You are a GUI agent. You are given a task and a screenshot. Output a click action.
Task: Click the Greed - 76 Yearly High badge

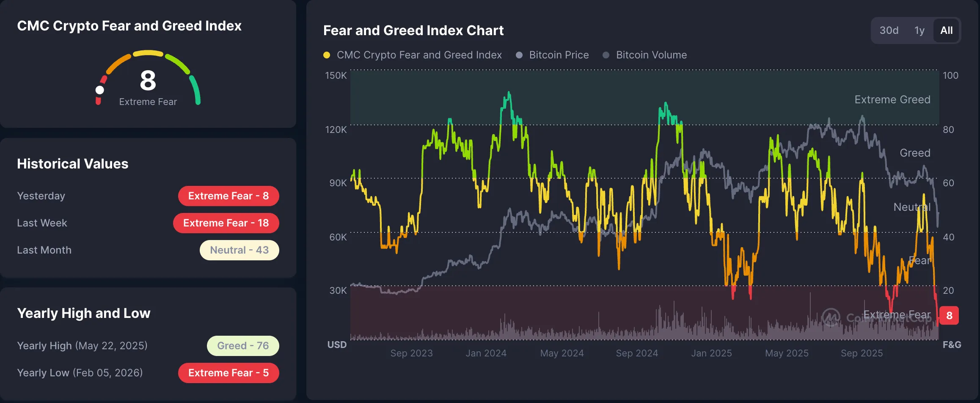coord(243,345)
